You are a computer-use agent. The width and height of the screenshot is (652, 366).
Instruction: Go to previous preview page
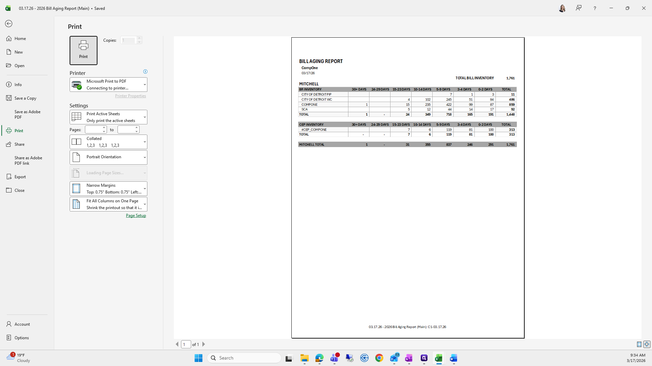pos(177,344)
